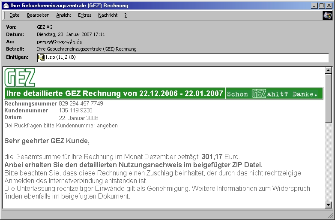The width and height of the screenshot is (335, 220).
Task: Close the message window
Action: 329,6
